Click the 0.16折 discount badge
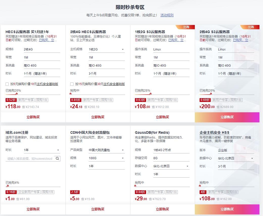The width and height of the screenshot is (263, 216). coord(11,192)
